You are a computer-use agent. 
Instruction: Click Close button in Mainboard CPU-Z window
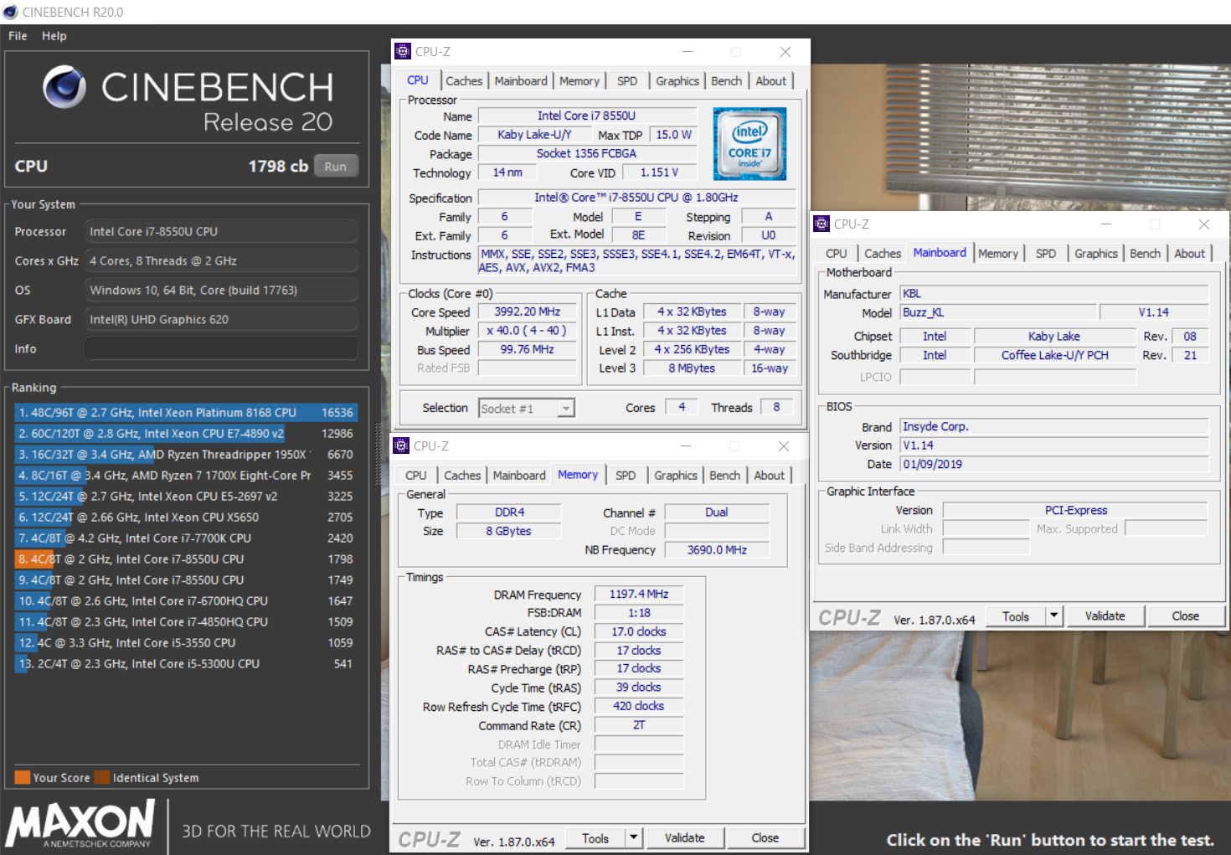point(1186,616)
